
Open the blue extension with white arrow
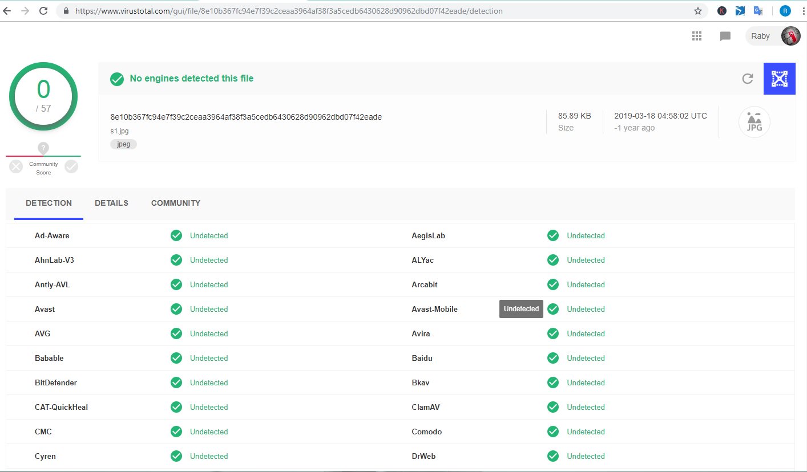tap(740, 11)
